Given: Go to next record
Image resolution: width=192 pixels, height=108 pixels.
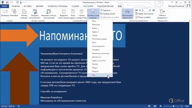Looking at the screenshot, I should click(x=150, y=10).
